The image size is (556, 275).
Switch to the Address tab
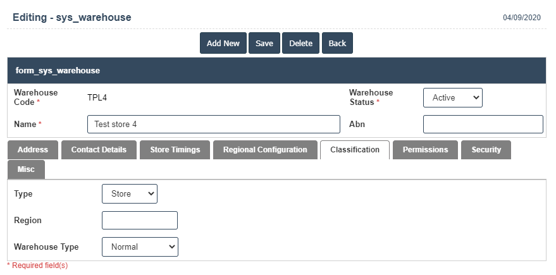pos(33,150)
